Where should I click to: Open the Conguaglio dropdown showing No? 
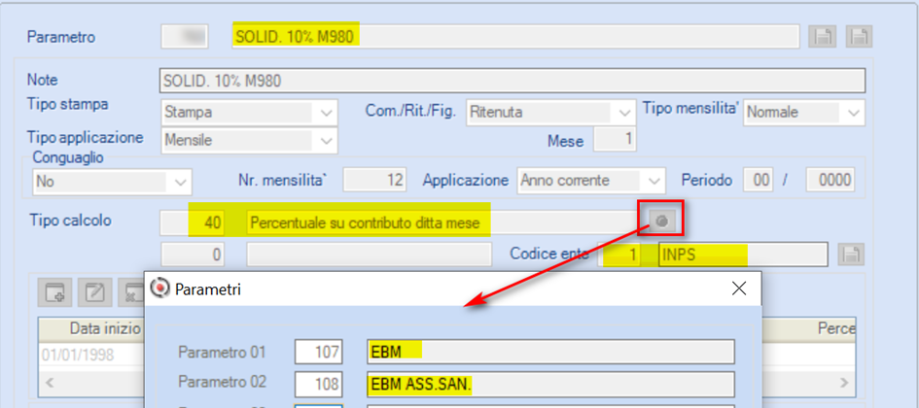pyautogui.click(x=112, y=182)
